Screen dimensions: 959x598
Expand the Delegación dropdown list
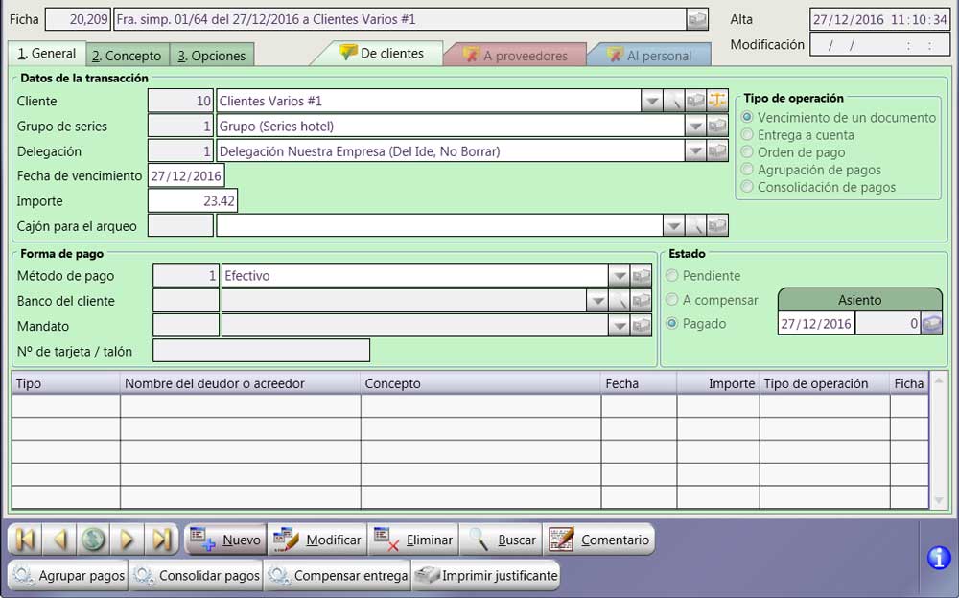pyautogui.click(x=694, y=151)
